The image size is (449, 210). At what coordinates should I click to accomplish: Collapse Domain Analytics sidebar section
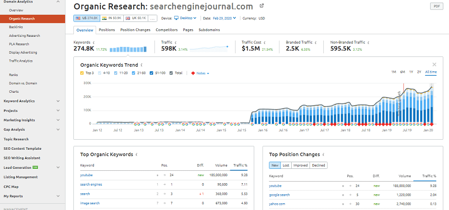58,2
